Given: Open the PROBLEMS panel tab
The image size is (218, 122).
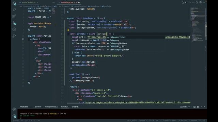Looking at the screenshot, I should point(24,107).
